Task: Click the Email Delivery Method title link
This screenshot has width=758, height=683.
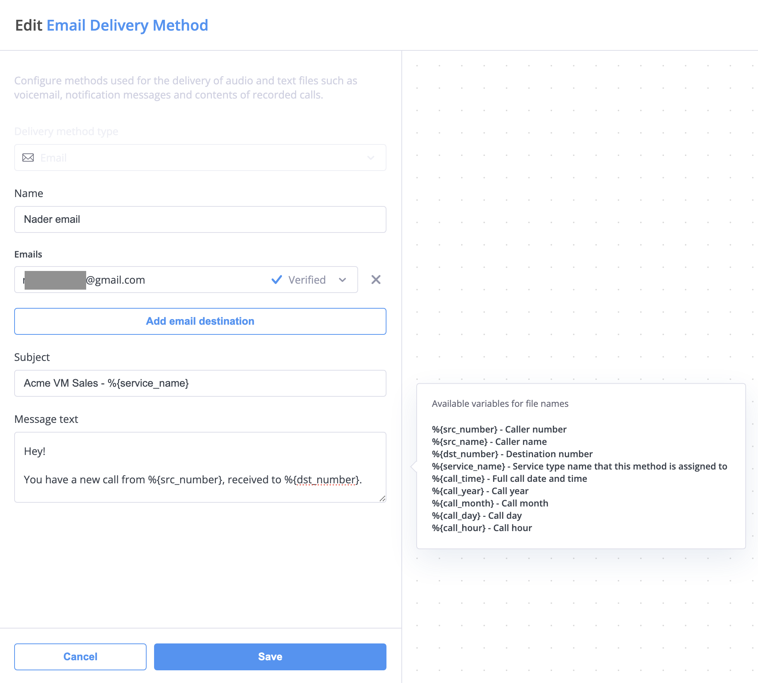Action: coord(127,25)
